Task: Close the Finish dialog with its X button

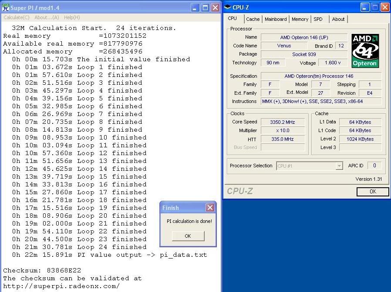Action: coord(210,207)
